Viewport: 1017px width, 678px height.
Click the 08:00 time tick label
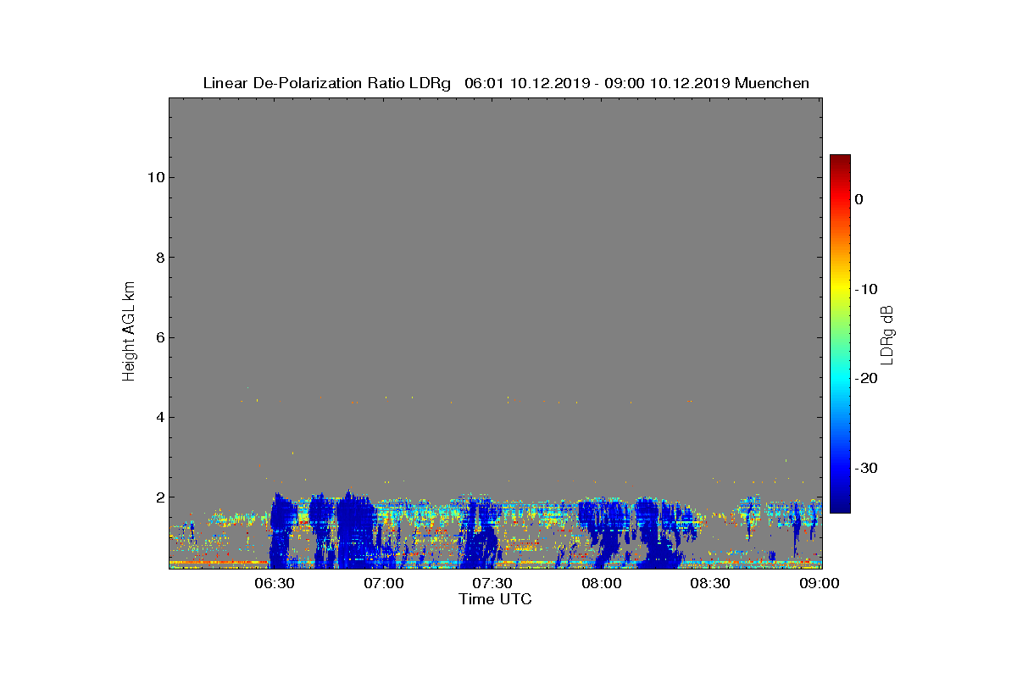(x=602, y=583)
